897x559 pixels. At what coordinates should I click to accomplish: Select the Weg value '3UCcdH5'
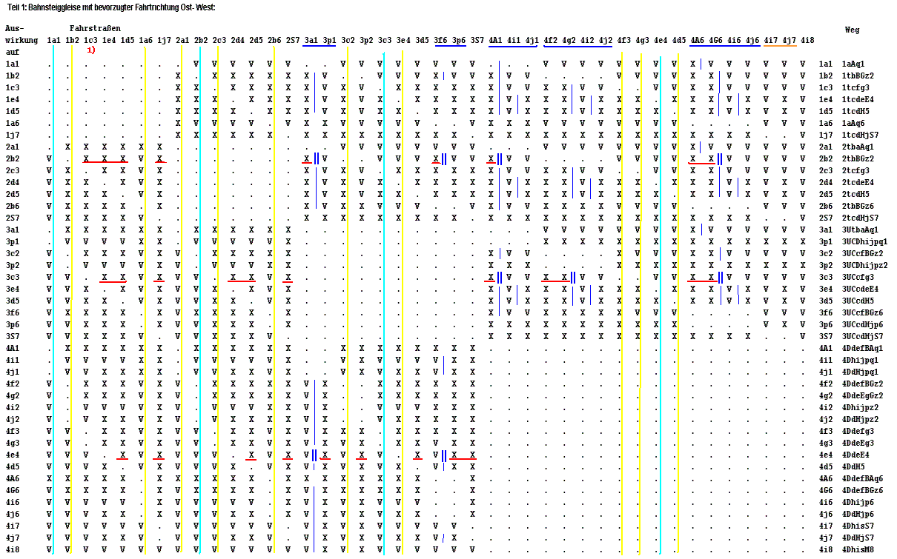858,301
